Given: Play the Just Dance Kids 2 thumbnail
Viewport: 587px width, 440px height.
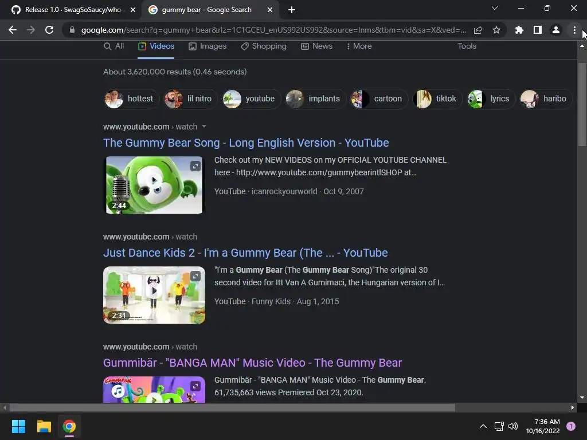Looking at the screenshot, I should 154,295.
